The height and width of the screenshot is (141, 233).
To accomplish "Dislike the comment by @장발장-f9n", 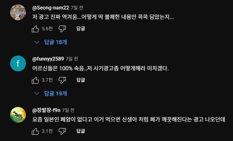I will click(62, 131).
